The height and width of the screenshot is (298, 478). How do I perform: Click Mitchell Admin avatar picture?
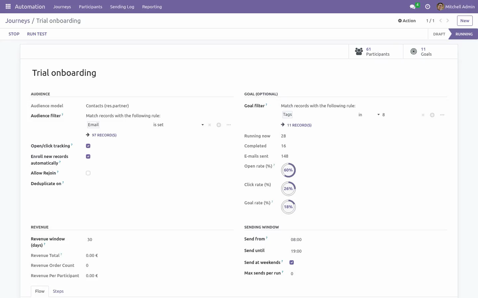[x=440, y=7]
